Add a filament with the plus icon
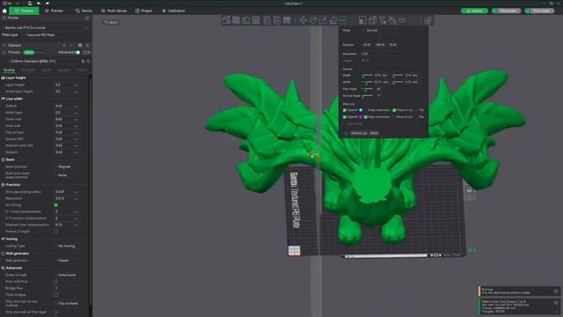Viewport: 563px width, 317px height. point(64,45)
